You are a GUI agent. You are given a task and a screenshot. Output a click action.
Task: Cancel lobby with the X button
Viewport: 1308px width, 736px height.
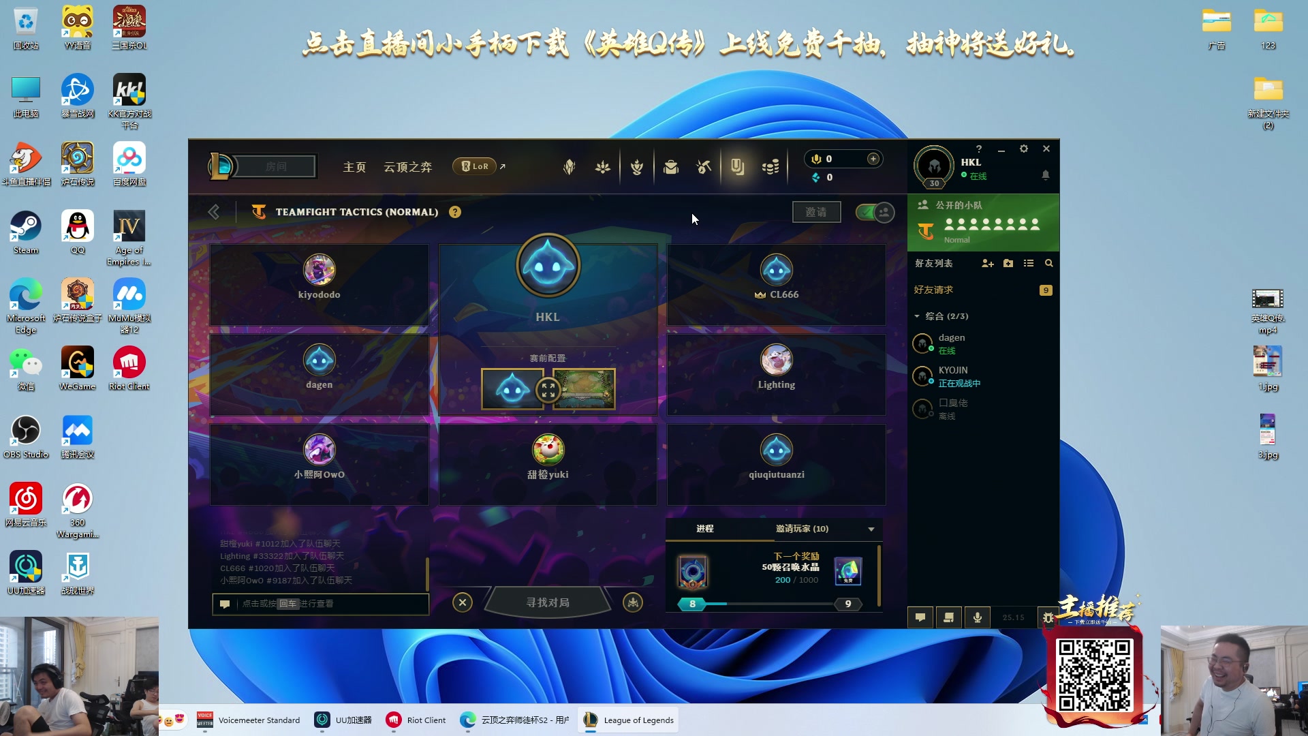point(463,602)
